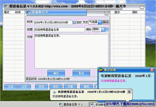Click pink 欢迎使用星语备忘录 text in 提示信息 popup
Image resolution: width=156 pixels, height=107 pixels.
click(x=114, y=81)
